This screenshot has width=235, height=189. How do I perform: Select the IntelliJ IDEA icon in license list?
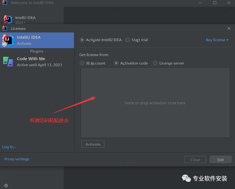pyautogui.click(x=8, y=40)
